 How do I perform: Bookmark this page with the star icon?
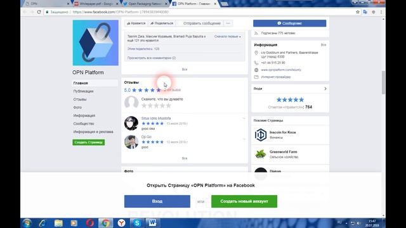point(358,12)
